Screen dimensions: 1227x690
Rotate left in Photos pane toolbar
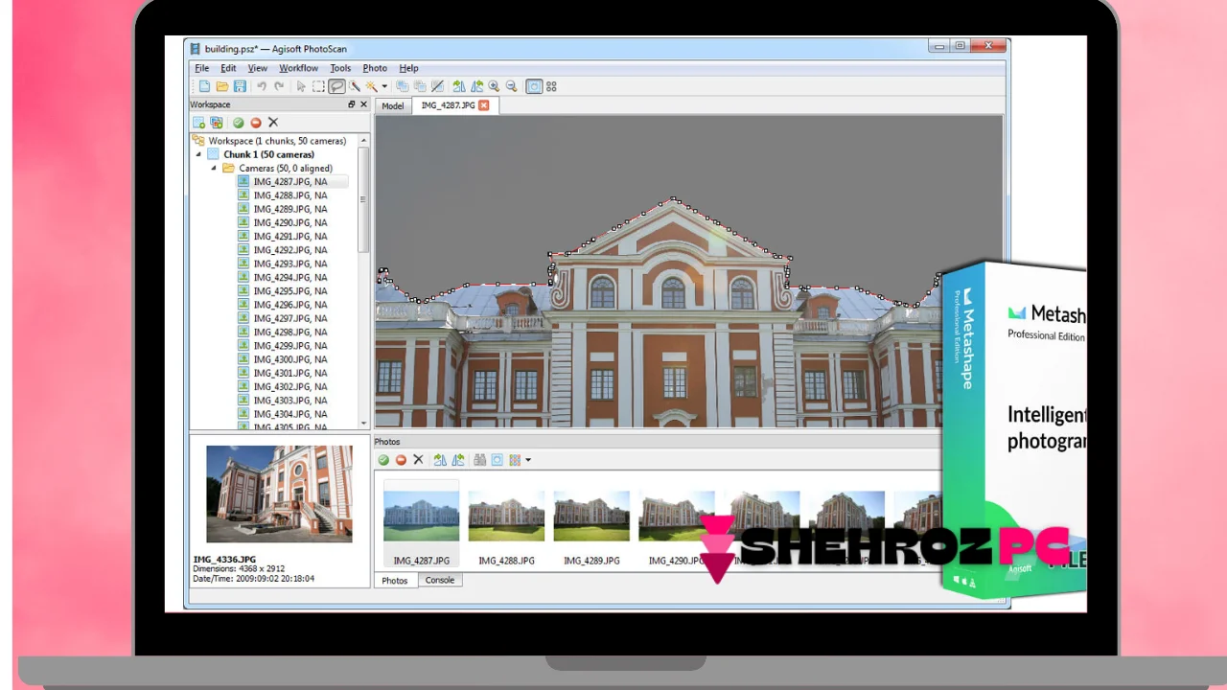440,460
